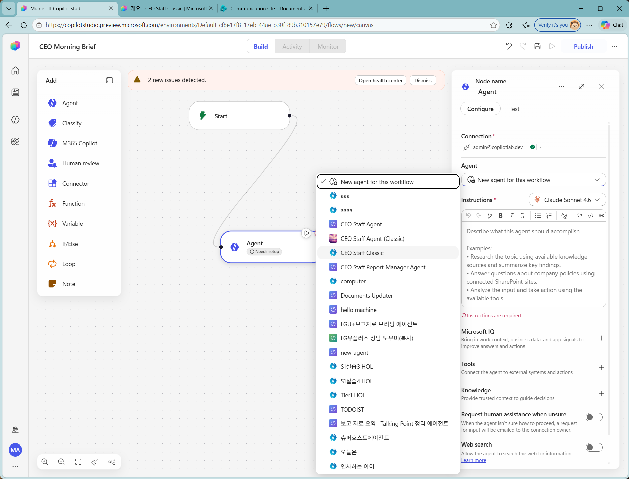Close the Agent node panel
The width and height of the screenshot is (629, 479).
pos(602,87)
